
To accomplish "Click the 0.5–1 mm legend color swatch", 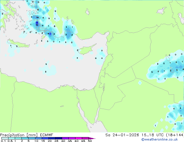I will tap(12, 138).
